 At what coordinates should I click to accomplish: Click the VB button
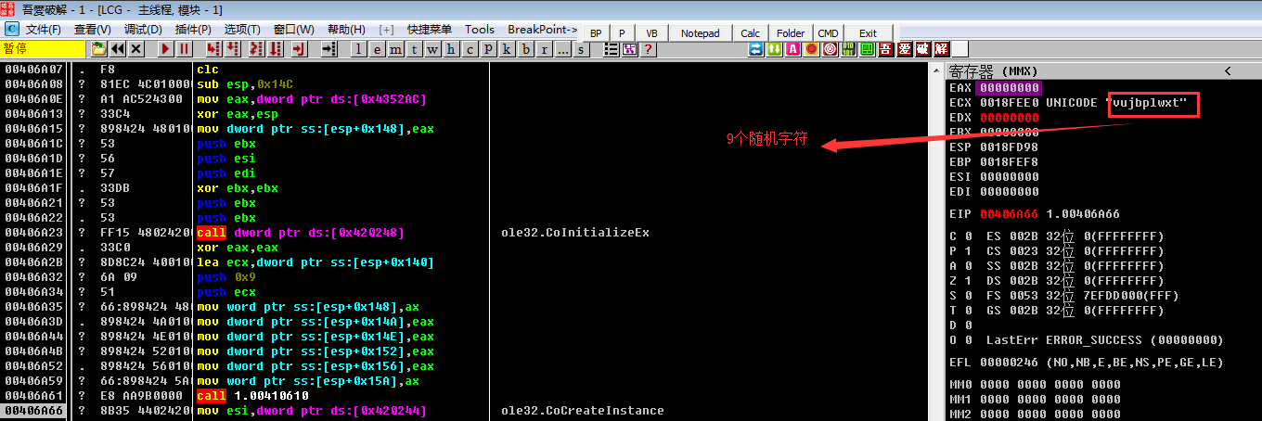(651, 33)
